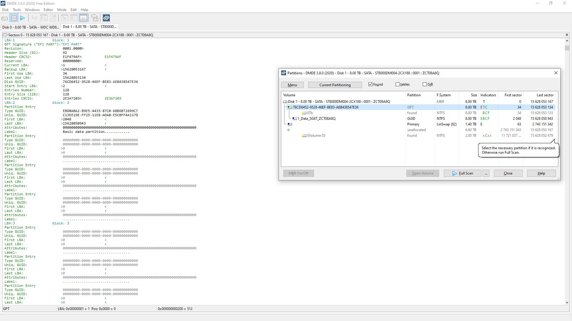
Task: Click the Size column header
Action: click(x=469, y=95)
